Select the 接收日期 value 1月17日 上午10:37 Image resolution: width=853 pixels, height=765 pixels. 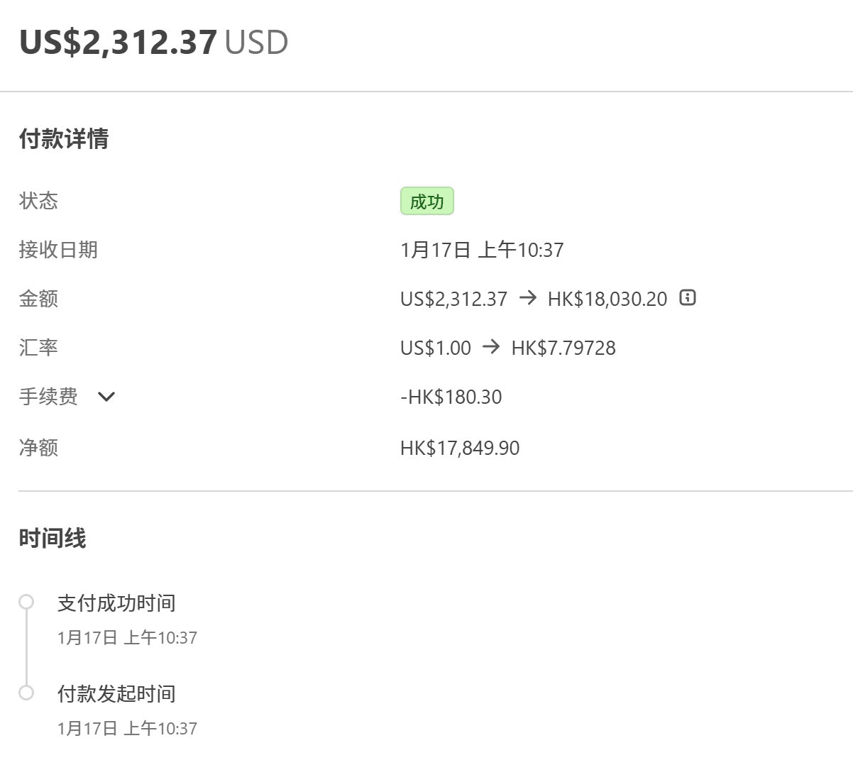483,250
